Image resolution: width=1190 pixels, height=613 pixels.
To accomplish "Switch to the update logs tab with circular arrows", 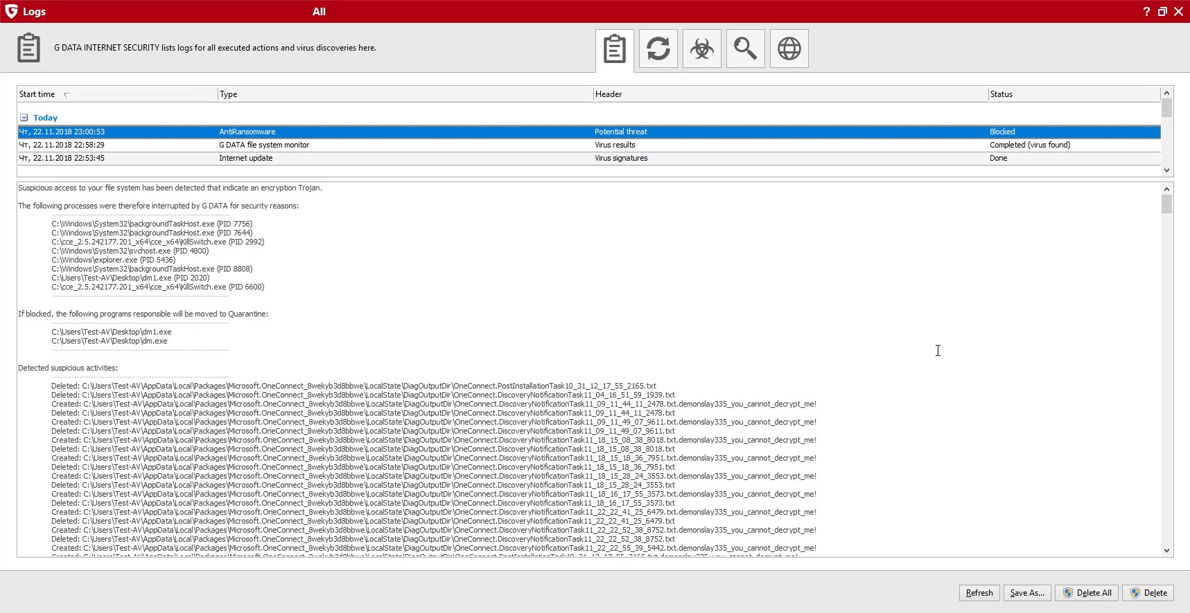I will pyautogui.click(x=658, y=48).
